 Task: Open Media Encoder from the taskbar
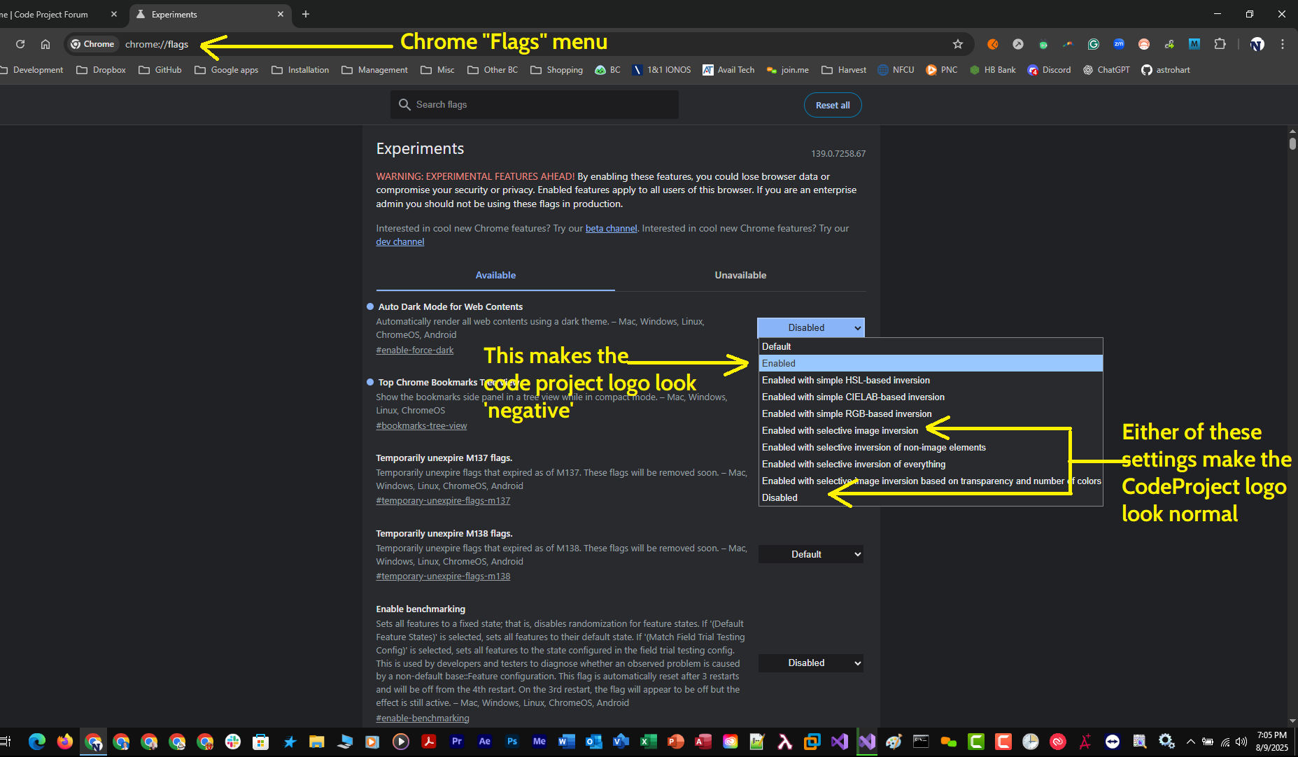[x=539, y=742]
